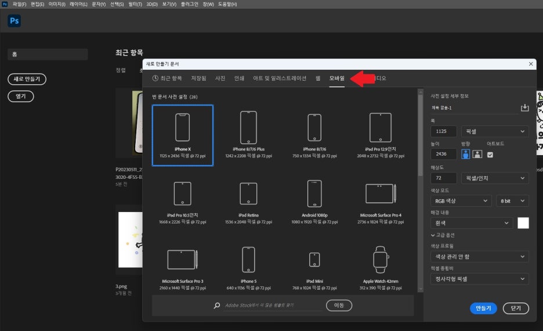Click the Home search field in sidebar
The height and width of the screenshot is (331, 543).
click(x=48, y=55)
